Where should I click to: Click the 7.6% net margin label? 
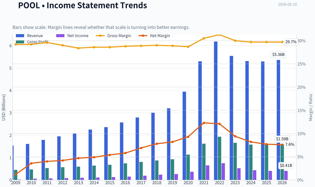[x=290, y=145]
